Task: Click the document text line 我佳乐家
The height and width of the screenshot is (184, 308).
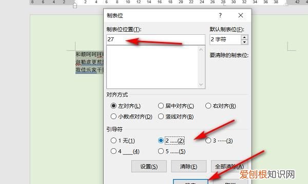Action: click(x=89, y=70)
